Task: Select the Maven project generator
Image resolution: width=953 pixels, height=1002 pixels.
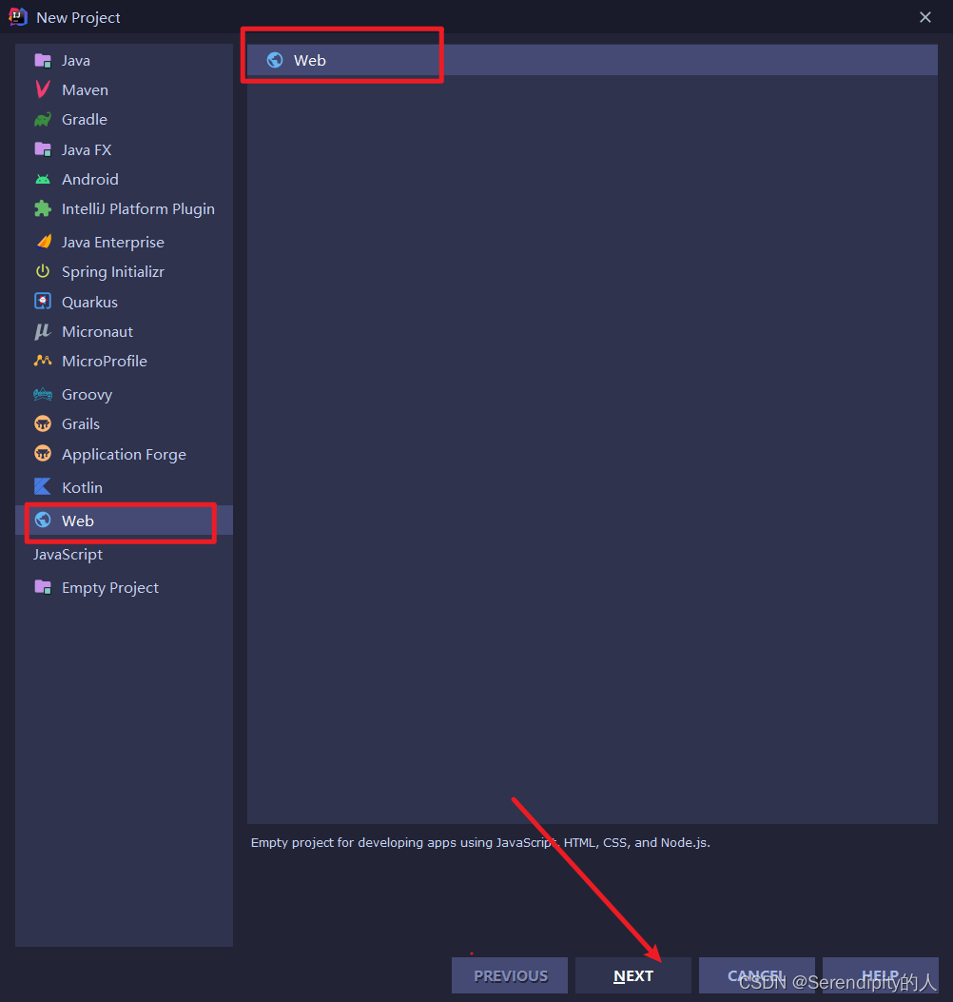Action: coord(85,89)
